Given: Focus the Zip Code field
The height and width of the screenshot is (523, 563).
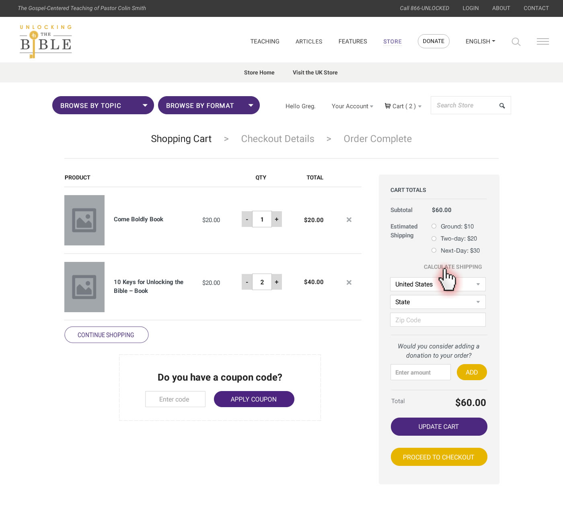Looking at the screenshot, I should click(438, 320).
